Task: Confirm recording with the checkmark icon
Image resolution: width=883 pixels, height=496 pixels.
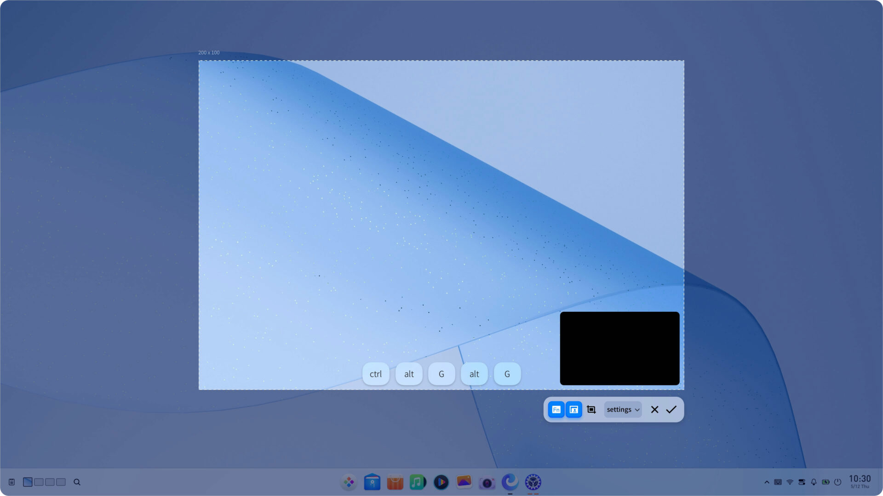Action: coord(671,409)
